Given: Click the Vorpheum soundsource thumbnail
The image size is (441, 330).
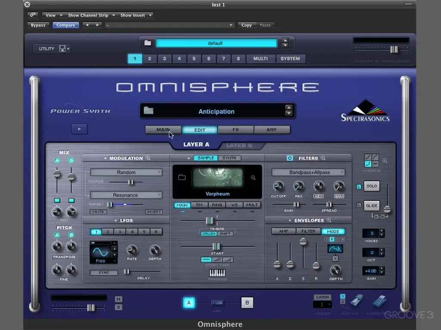Looking at the screenshot, I should tap(217, 177).
